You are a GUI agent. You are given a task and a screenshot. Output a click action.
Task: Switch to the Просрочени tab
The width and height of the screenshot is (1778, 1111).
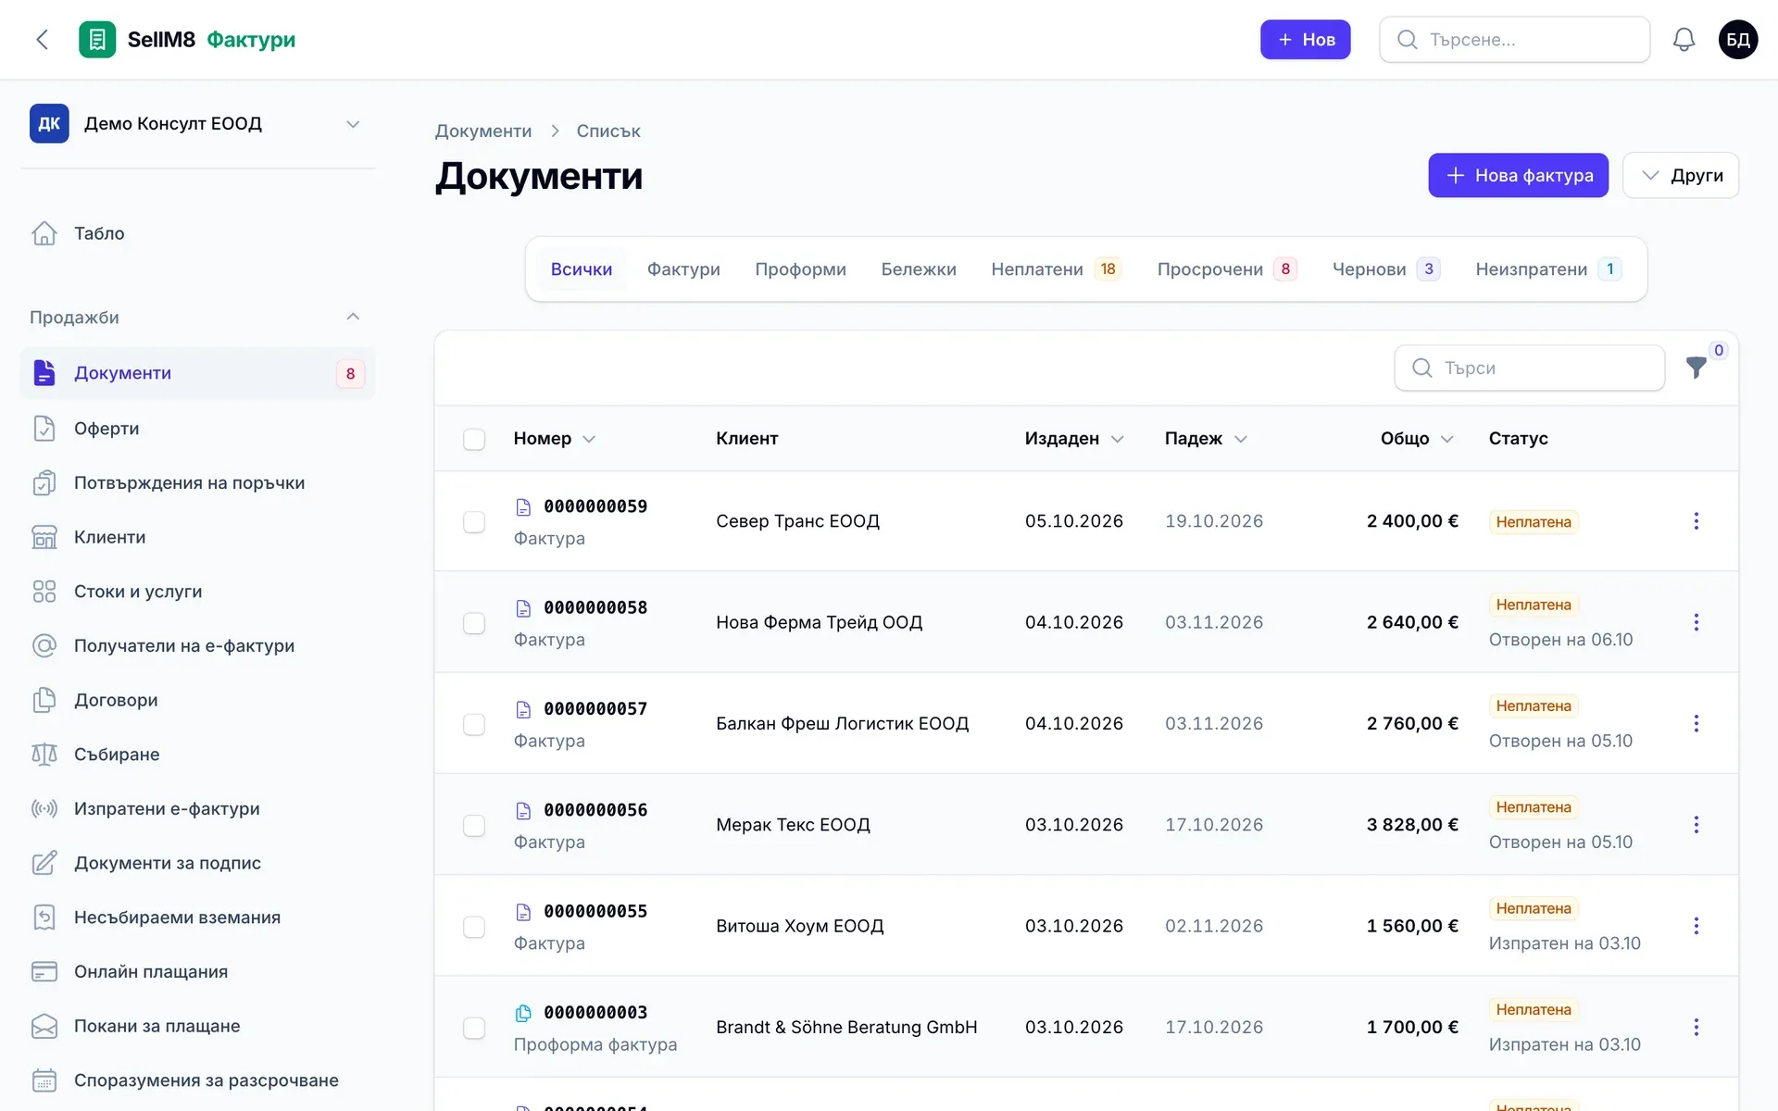coord(1227,269)
